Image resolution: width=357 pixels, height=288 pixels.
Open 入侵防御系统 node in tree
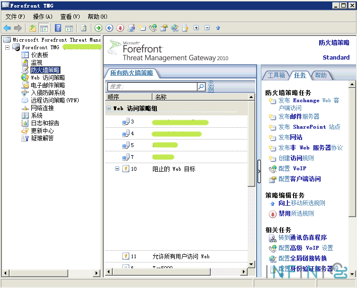point(48,93)
